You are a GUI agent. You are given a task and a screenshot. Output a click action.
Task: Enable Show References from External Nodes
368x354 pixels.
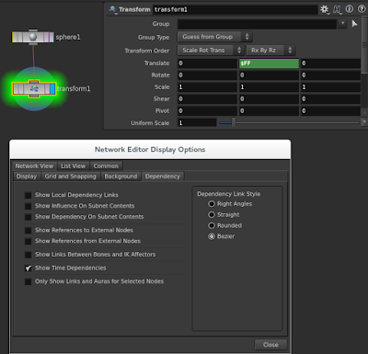pos(28,242)
